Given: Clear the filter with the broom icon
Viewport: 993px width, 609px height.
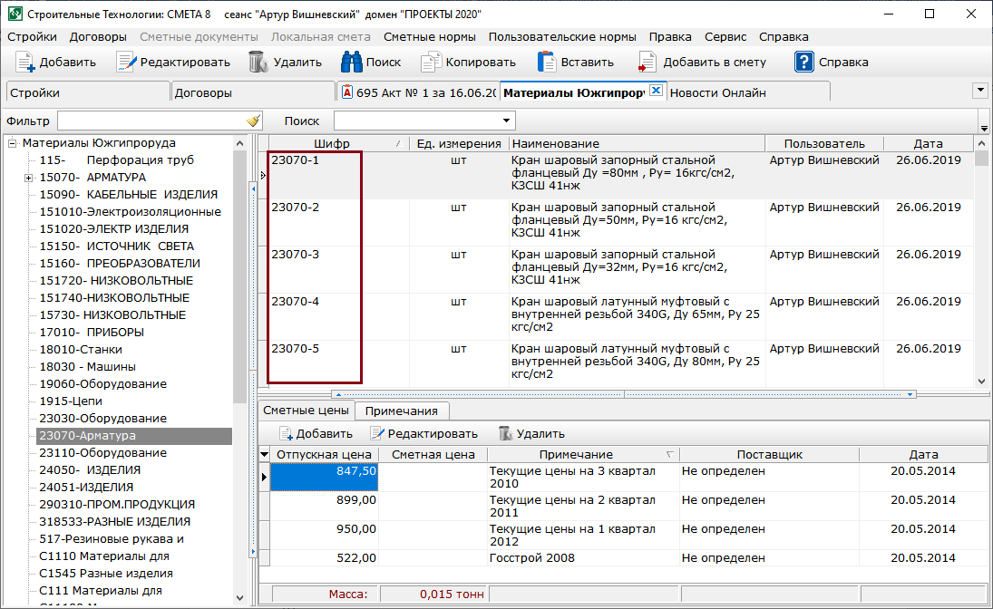Looking at the screenshot, I should pos(253,121).
